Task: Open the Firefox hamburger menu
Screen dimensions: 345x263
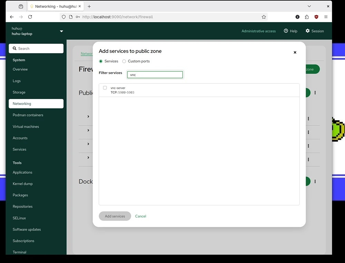Action: (326, 17)
